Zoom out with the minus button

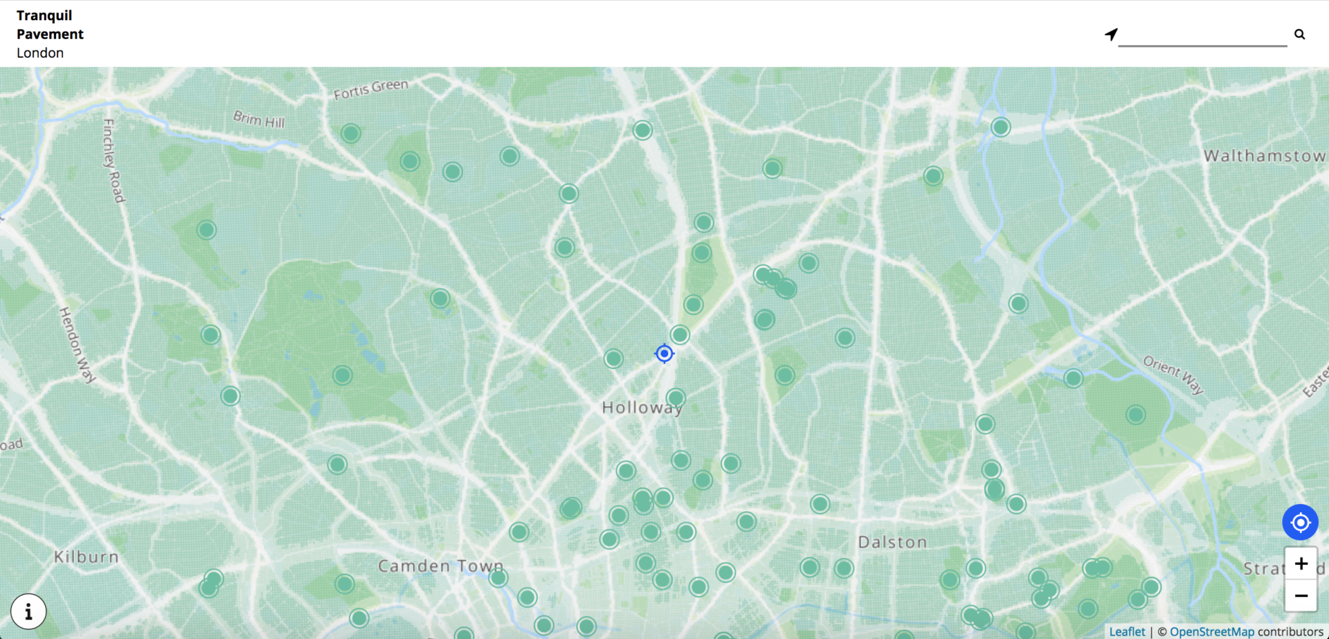click(x=1301, y=595)
